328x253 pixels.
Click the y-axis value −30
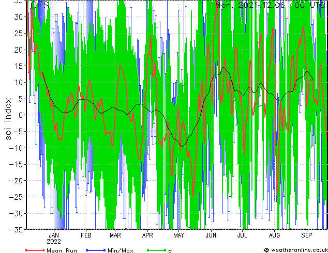point(16,213)
